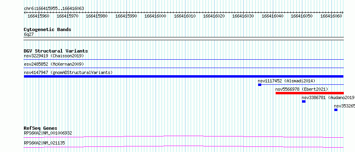The height and width of the screenshot is (152, 355).
Task: Click ruler position 166416020
Action: pyautogui.click(x=214, y=16)
